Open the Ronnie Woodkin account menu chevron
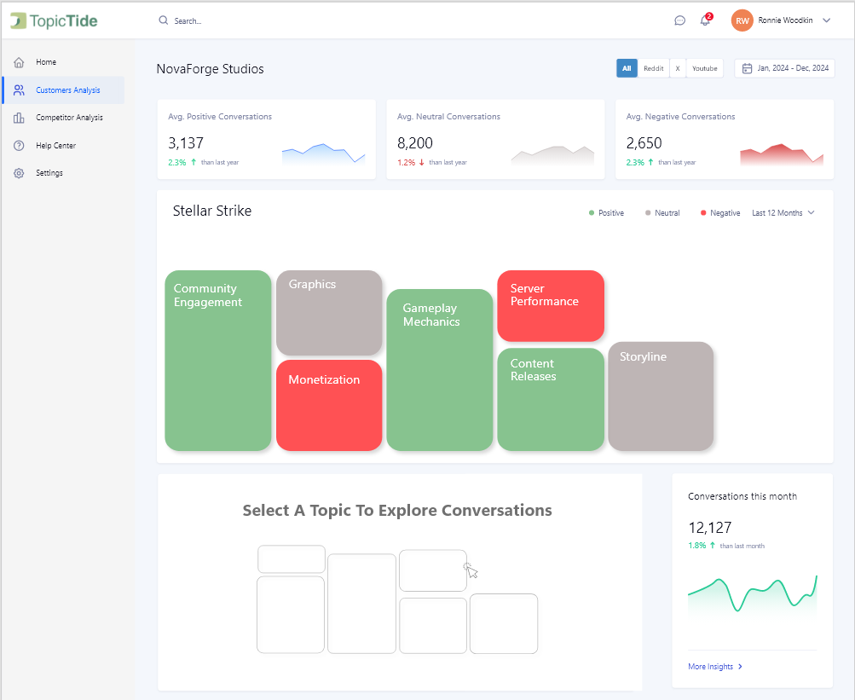 (x=826, y=20)
